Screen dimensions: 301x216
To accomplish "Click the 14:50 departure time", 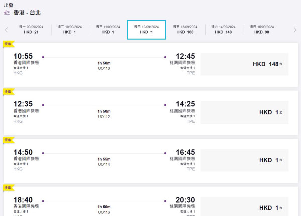I will tap(23, 152).
